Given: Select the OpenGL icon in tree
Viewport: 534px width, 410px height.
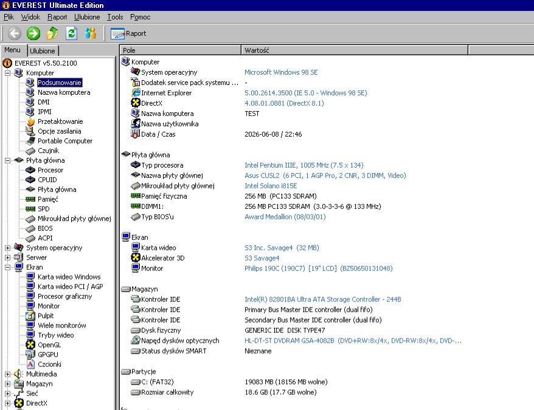Looking at the screenshot, I should pos(30,344).
